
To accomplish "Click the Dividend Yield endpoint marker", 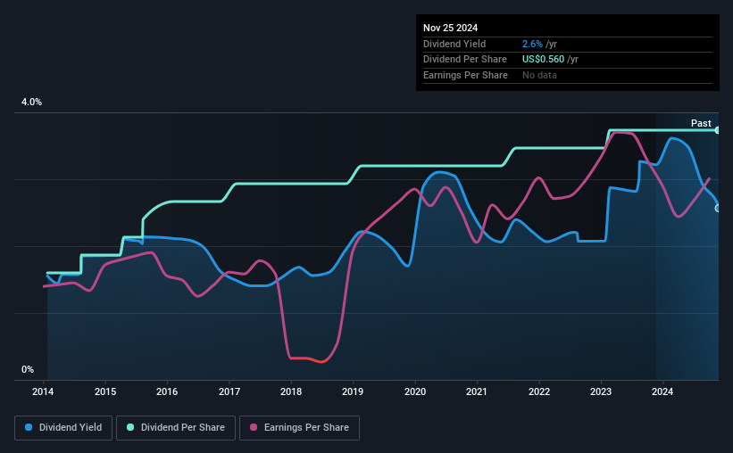I will 718,209.
